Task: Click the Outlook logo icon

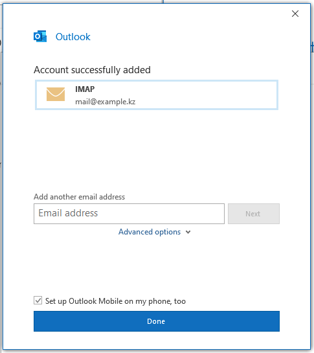Action: click(40, 36)
